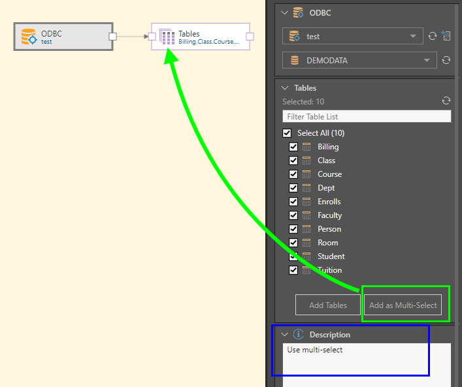This screenshot has height=387, width=462.
Task: Uncheck the Faculty table
Action: click(x=293, y=215)
